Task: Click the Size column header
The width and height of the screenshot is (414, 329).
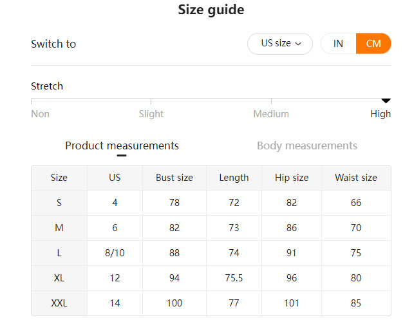Action: (x=59, y=178)
